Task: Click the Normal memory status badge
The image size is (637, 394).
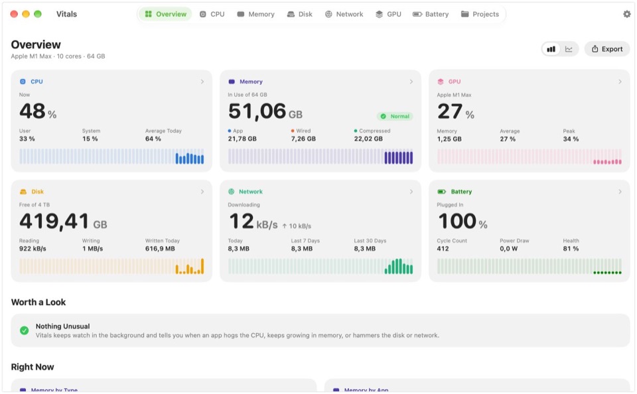Action: [x=395, y=116]
